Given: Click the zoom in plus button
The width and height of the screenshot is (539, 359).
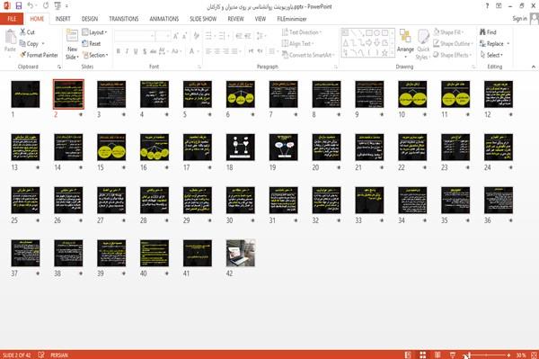Looking at the screenshot, I should coord(508,355).
